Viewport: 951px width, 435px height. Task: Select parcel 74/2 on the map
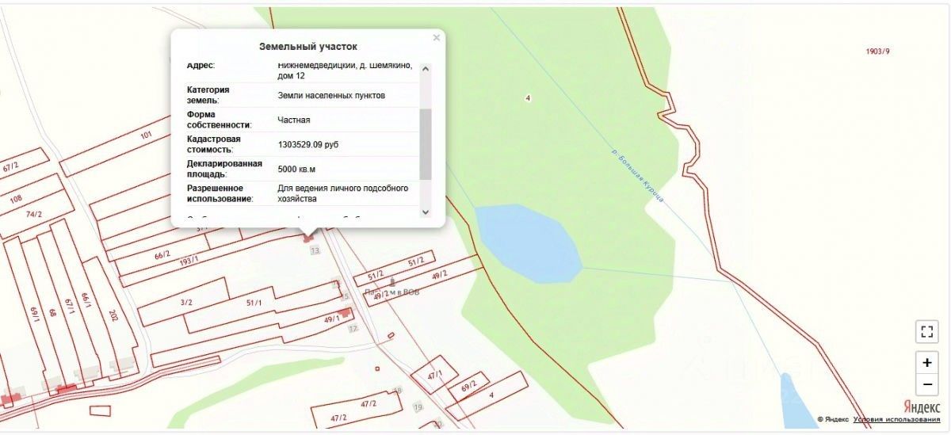coord(33,215)
